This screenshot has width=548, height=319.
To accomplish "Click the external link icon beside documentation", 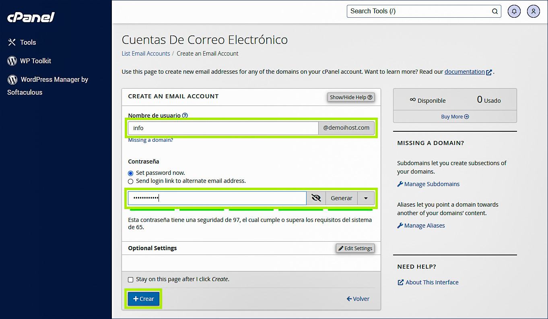I will [489, 72].
